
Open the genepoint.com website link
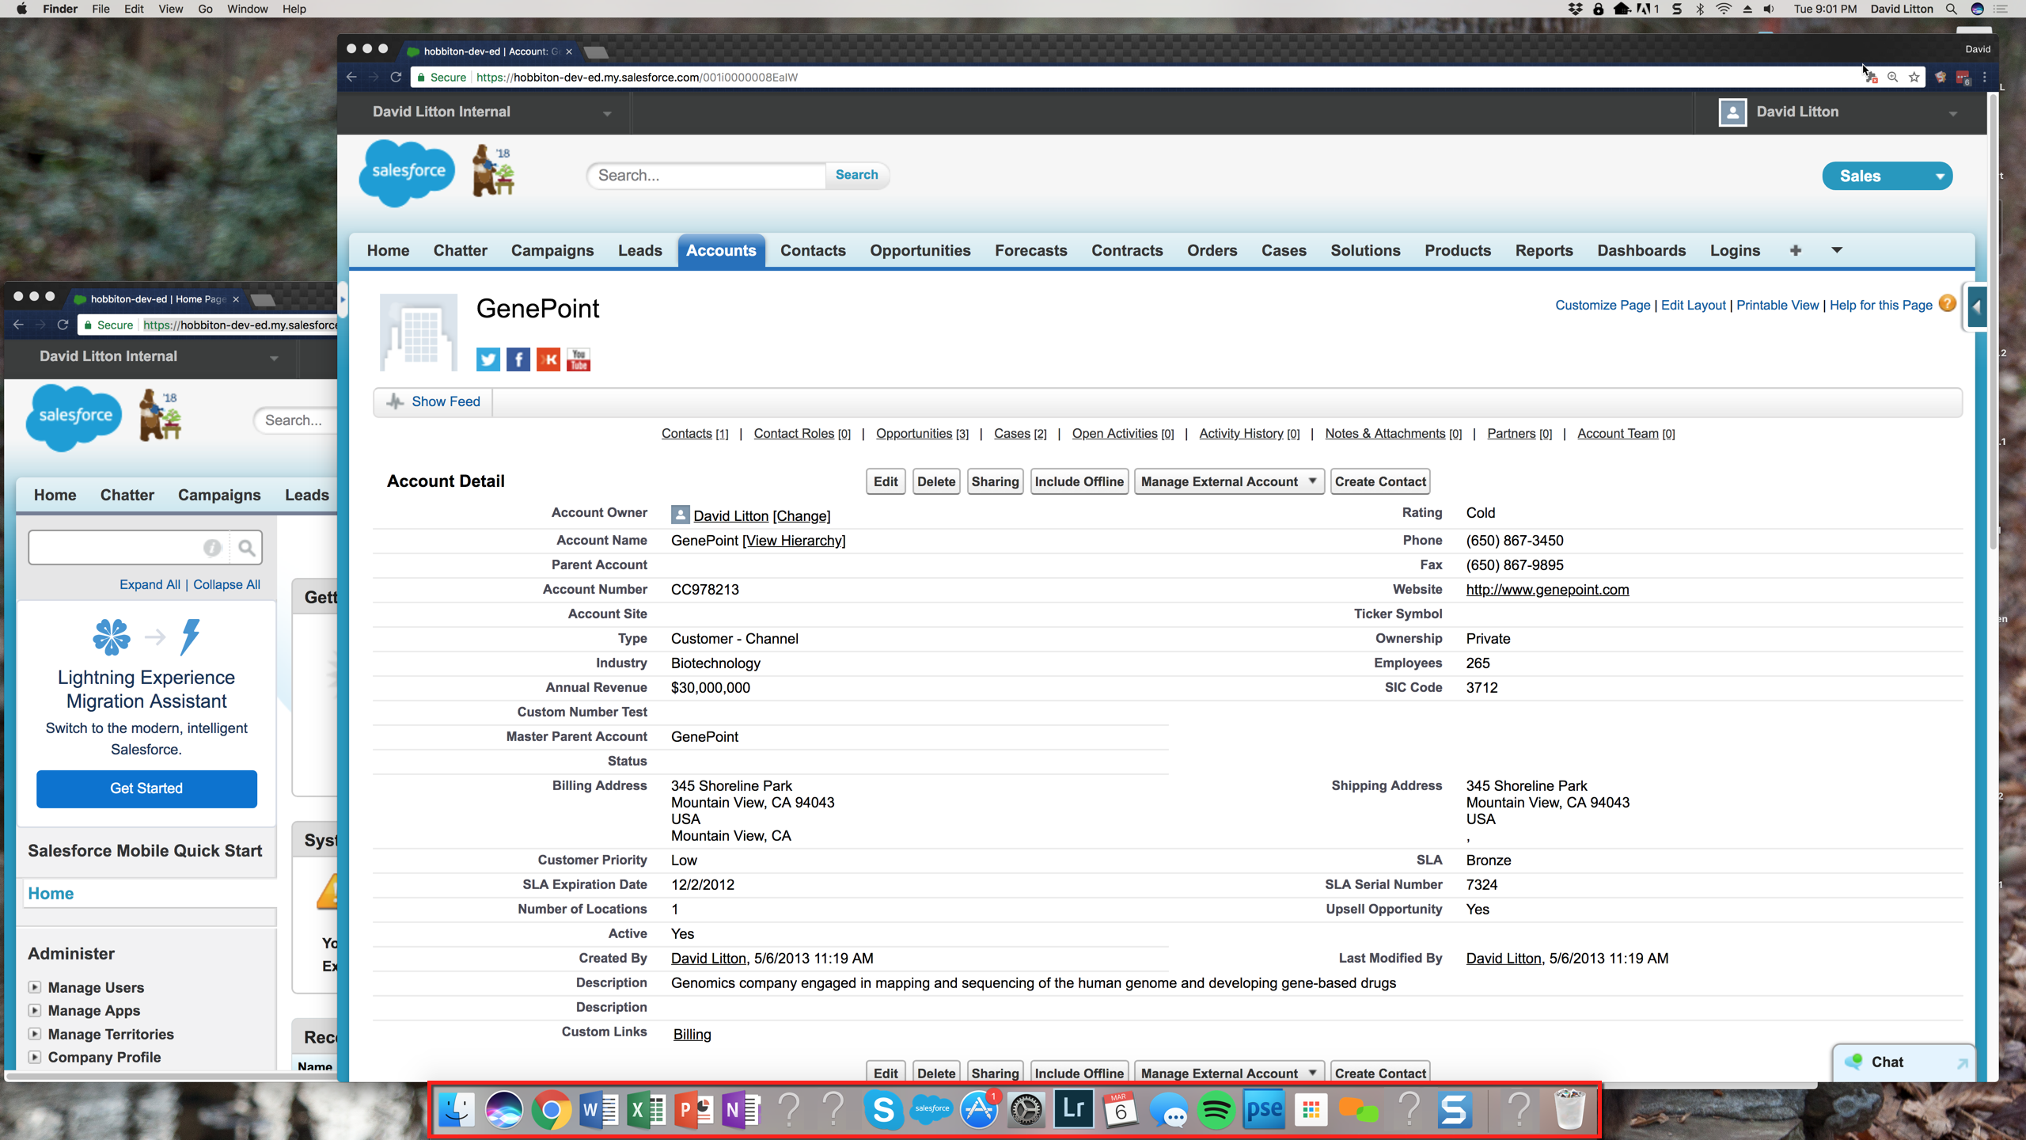[x=1546, y=589]
